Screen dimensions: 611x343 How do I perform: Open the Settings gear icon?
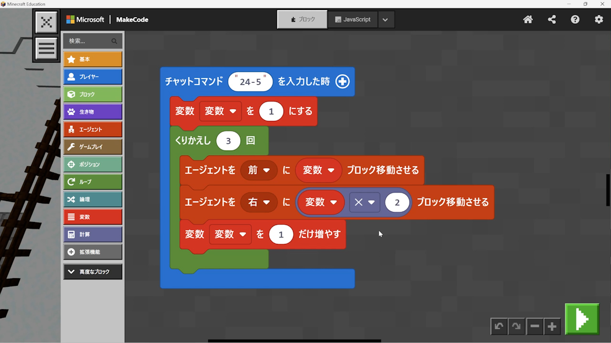pyautogui.click(x=599, y=20)
